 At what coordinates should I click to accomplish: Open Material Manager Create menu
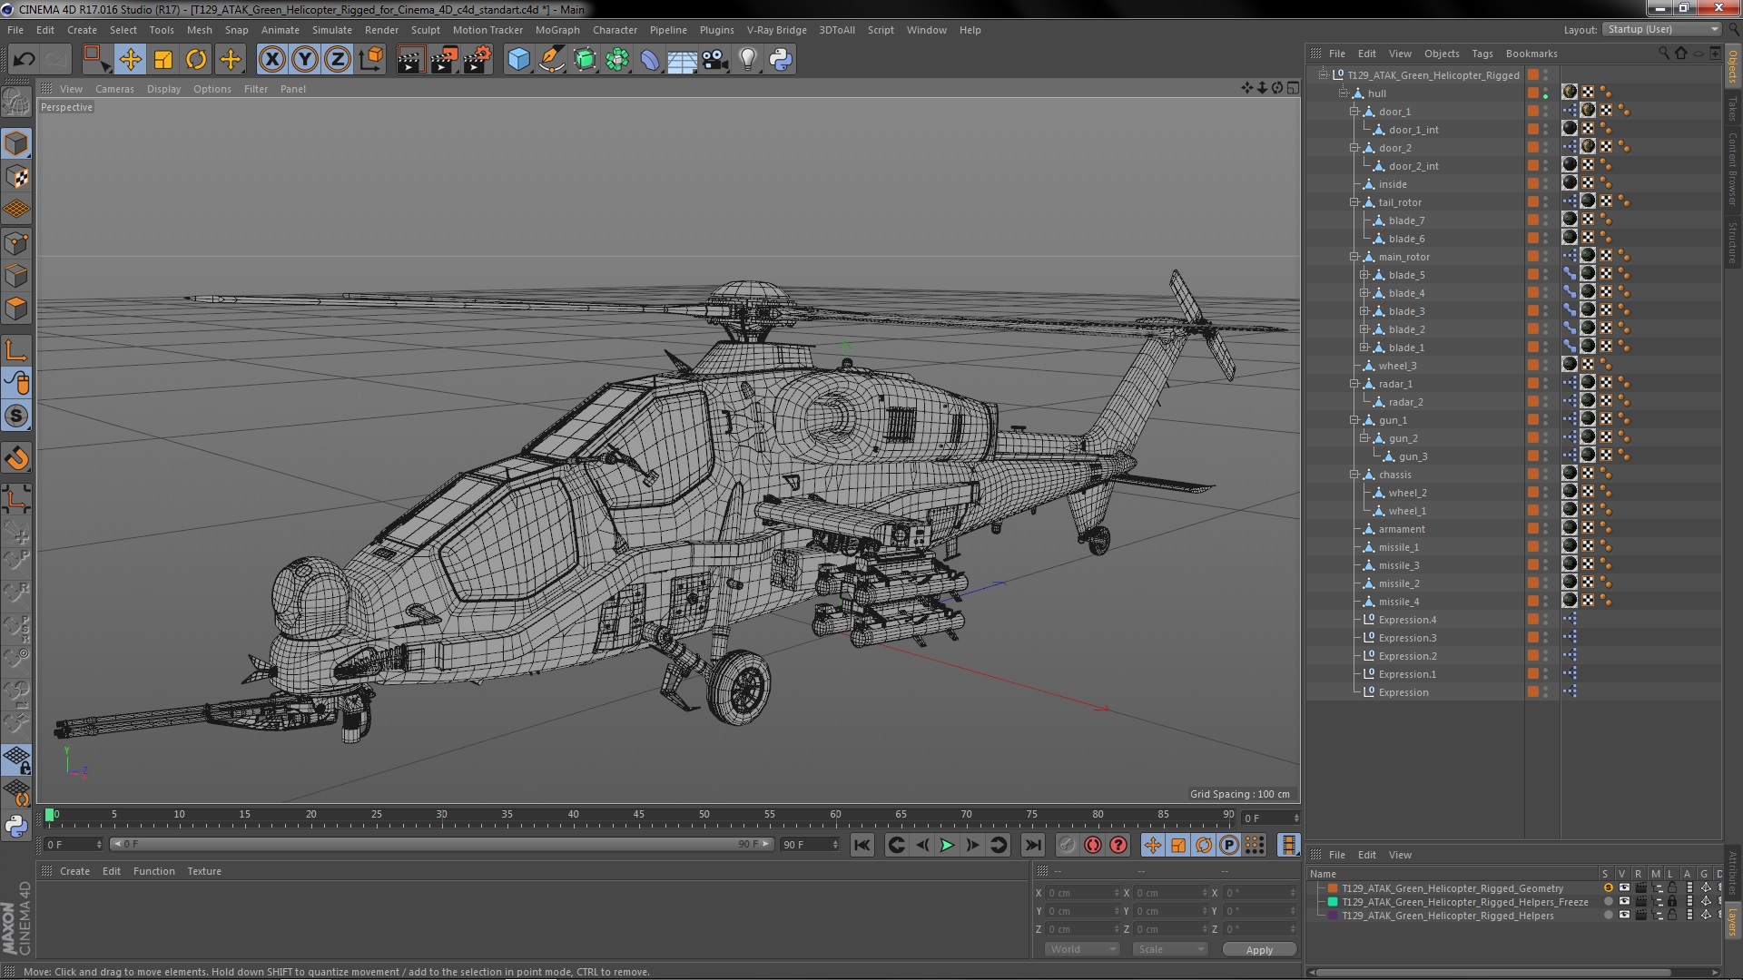click(74, 871)
